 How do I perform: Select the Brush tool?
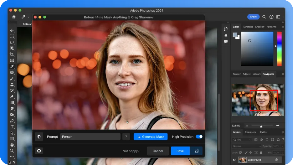(x=12, y=79)
